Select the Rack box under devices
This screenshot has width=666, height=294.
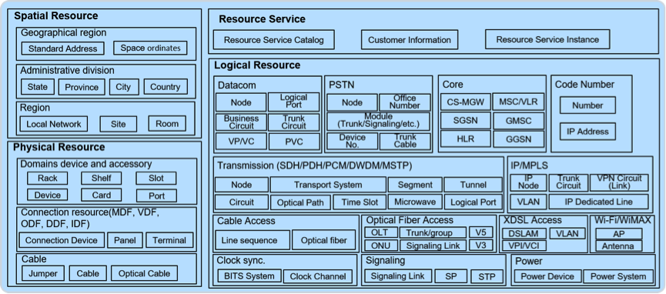(48, 178)
